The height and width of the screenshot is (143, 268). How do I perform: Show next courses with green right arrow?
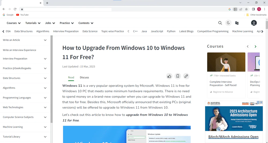click(255, 46)
